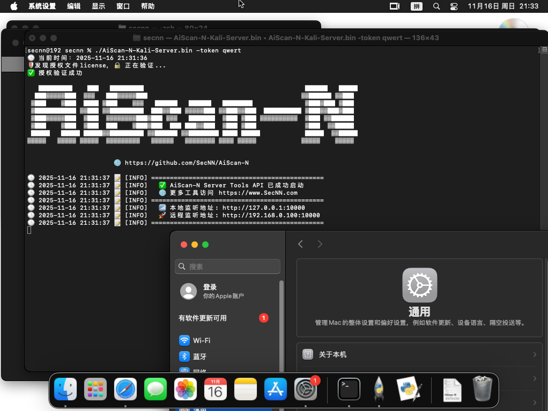The image size is (548, 411).
Task: Go forward in System Settings
Action: coord(320,244)
